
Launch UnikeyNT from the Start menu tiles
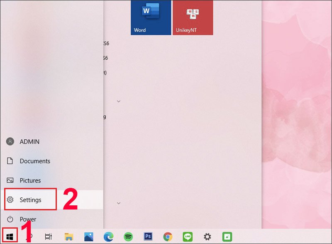click(x=193, y=17)
